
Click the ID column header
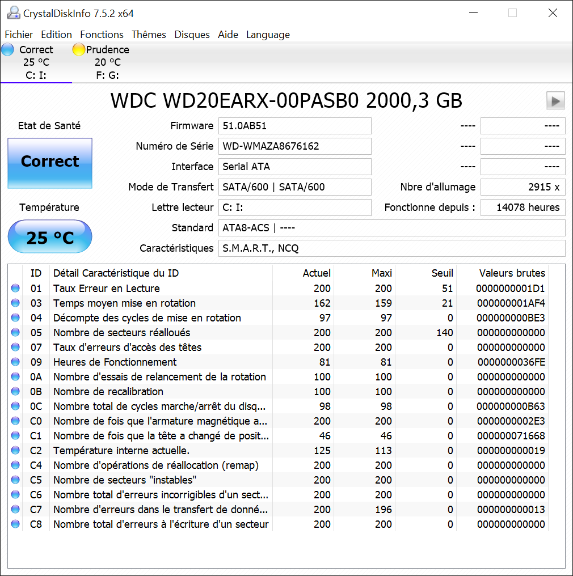[x=36, y=273]
